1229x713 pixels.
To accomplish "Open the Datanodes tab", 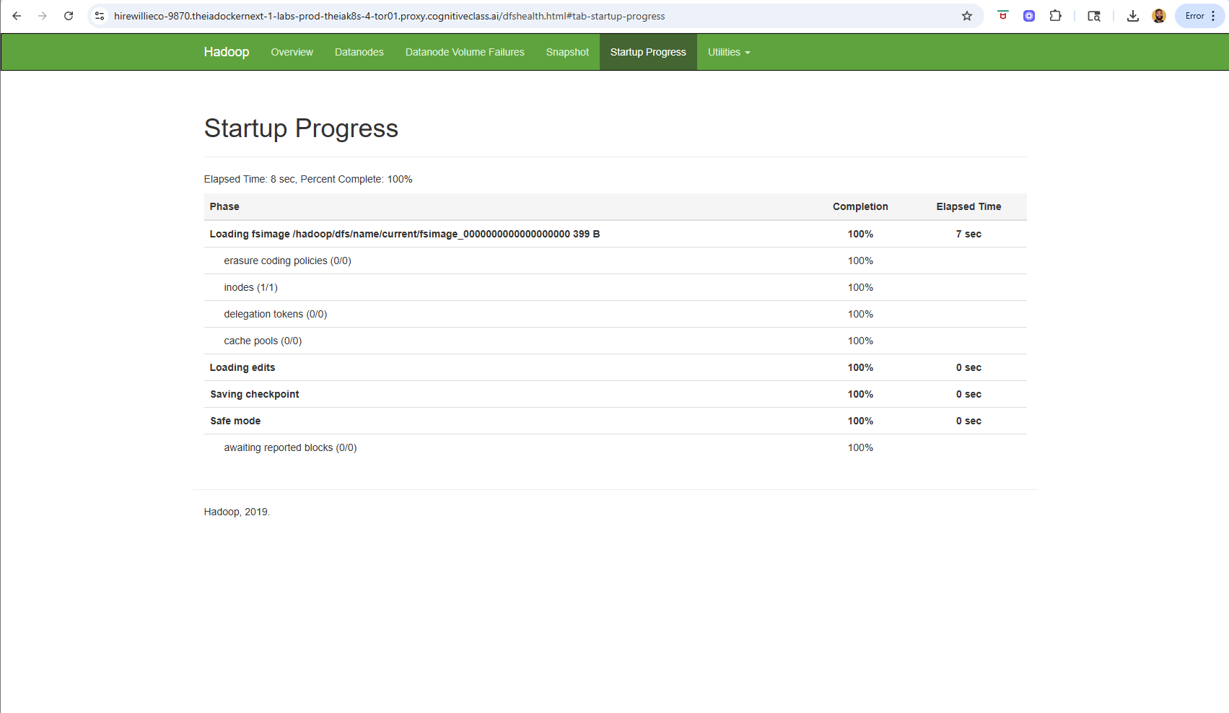I will point(359,52).
